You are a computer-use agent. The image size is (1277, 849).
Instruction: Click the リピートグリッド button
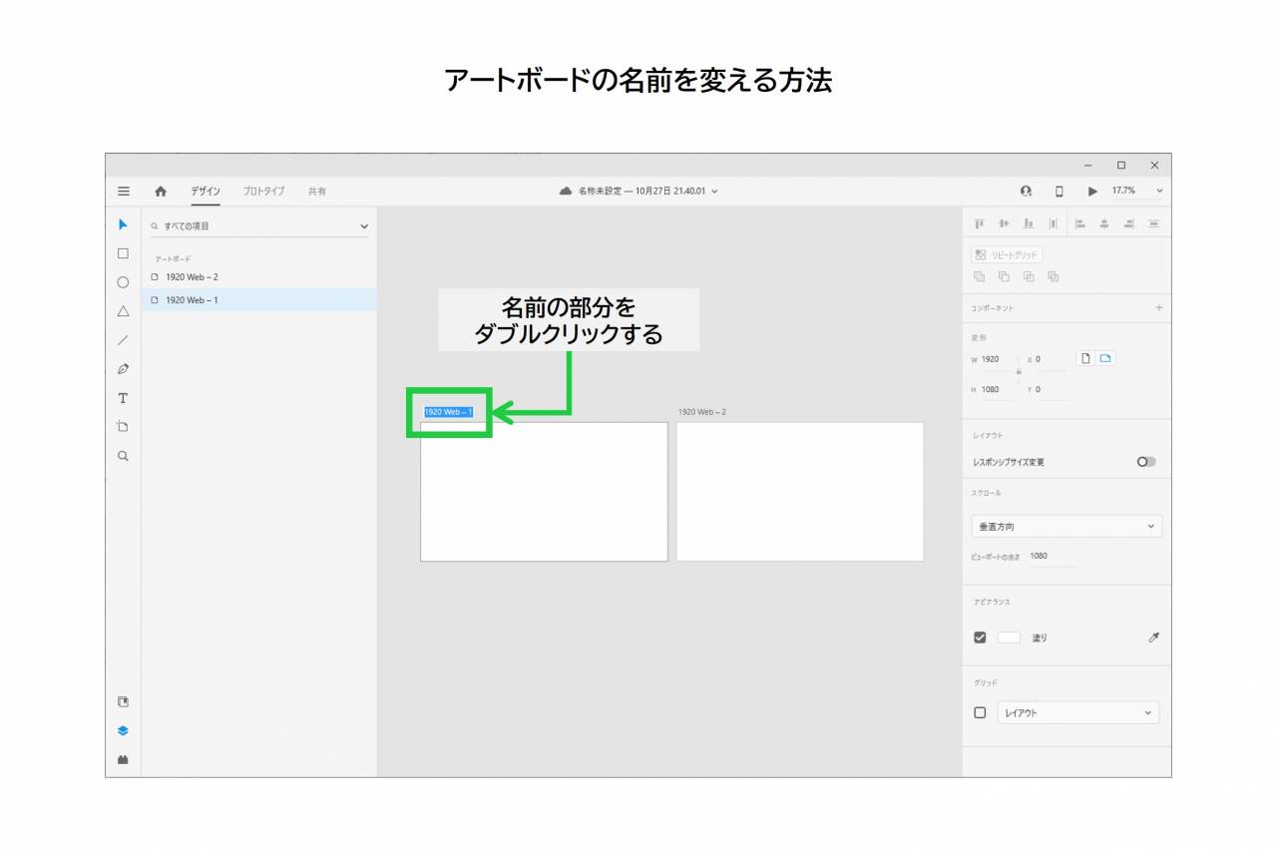coord(1007,254)
